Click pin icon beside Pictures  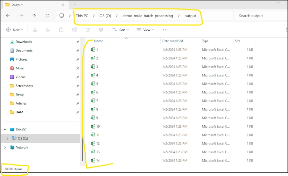tap(78, 60)
